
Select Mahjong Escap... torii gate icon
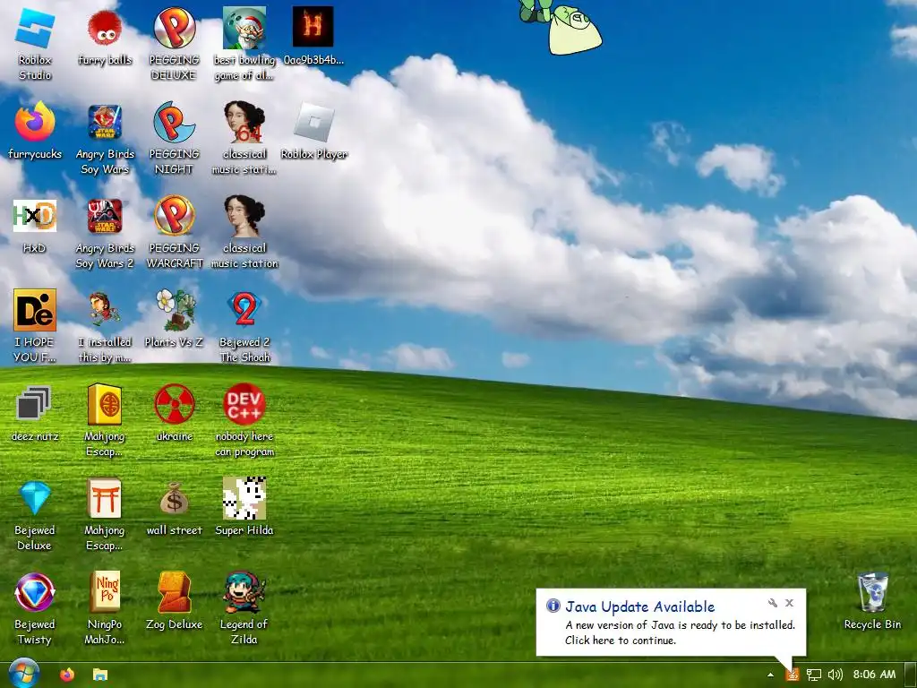pyautogui.click(x=105, y=514)
